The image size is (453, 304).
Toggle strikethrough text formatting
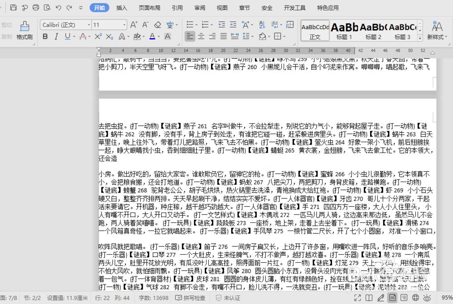83,36
